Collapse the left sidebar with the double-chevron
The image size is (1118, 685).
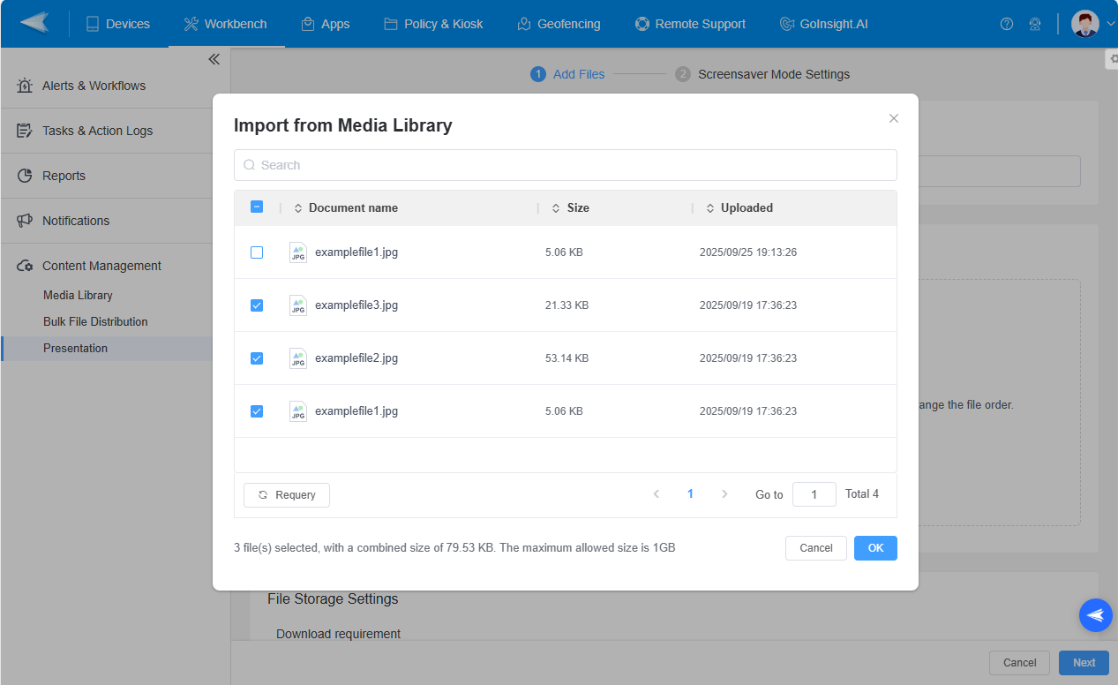coord(214,58)
